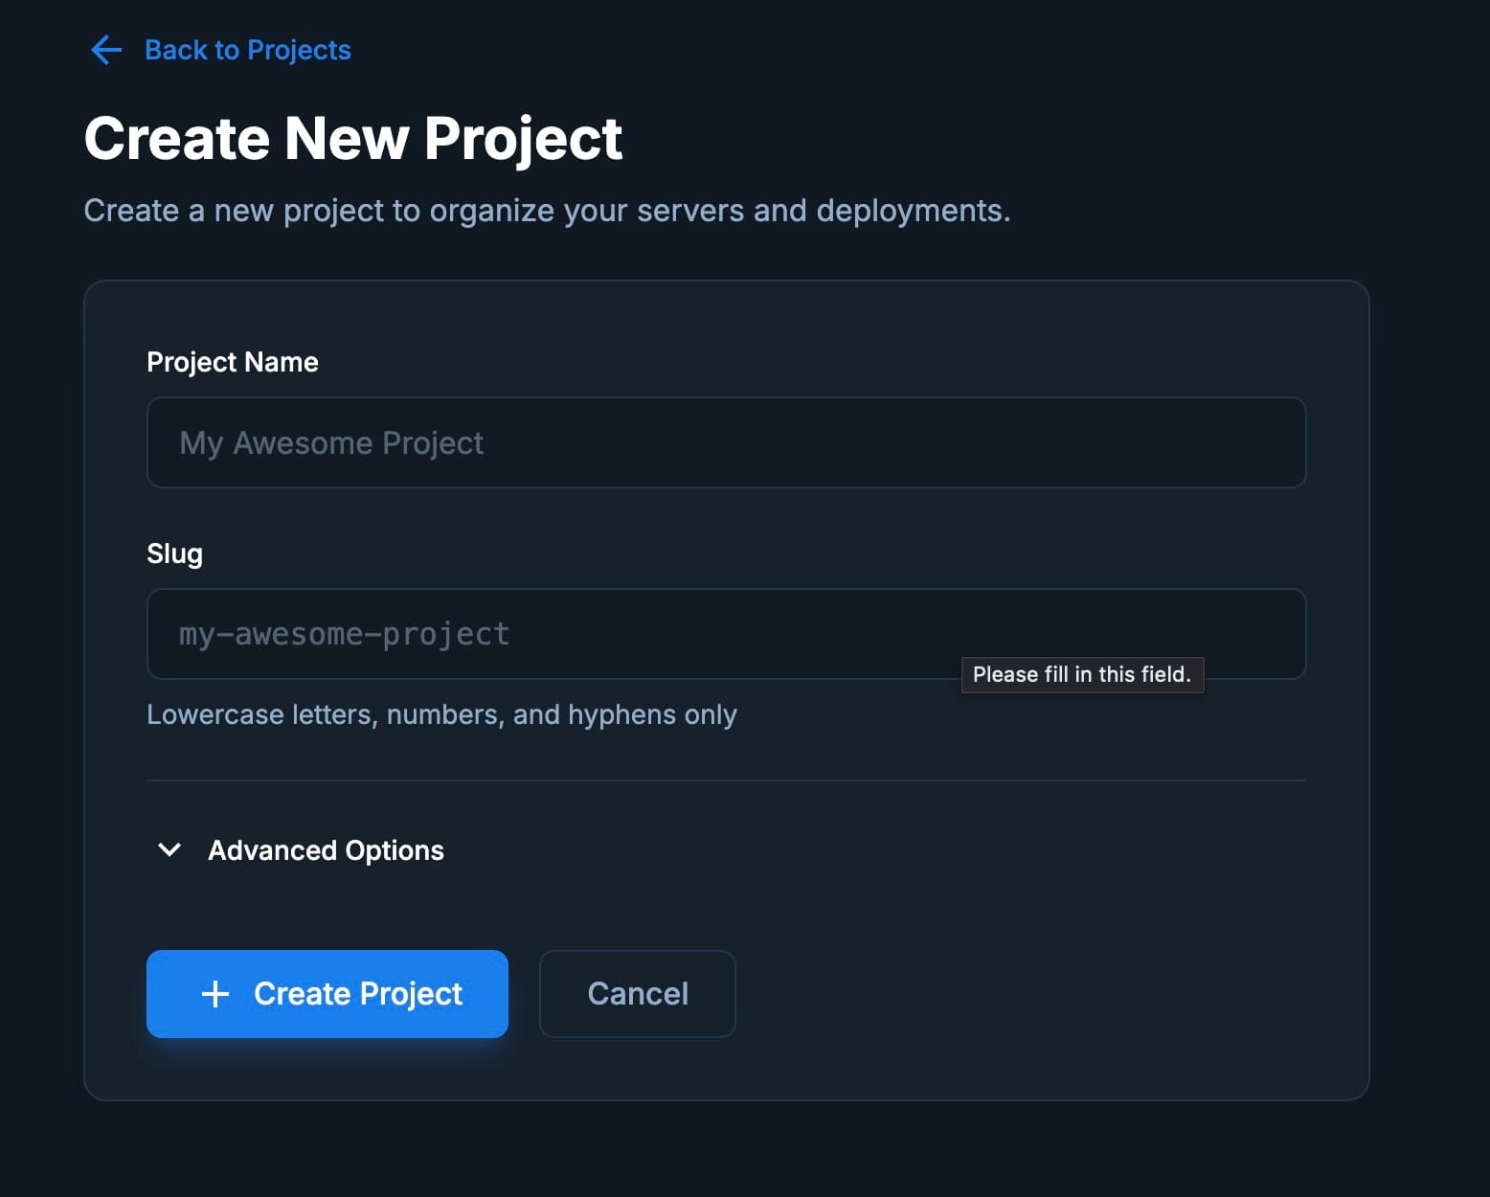Click the disclosure arrow for Advanced Options
The width and height of the screenshot is (1490, 1197).
click(x=169, y=850)
